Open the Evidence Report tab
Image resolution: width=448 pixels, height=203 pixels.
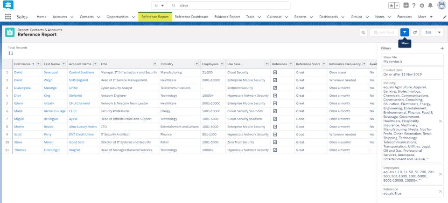pyautogui.click(x=227, y=17)
